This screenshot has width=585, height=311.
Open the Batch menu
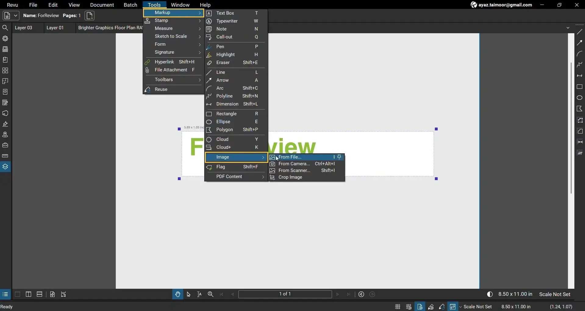coord(130,5)
